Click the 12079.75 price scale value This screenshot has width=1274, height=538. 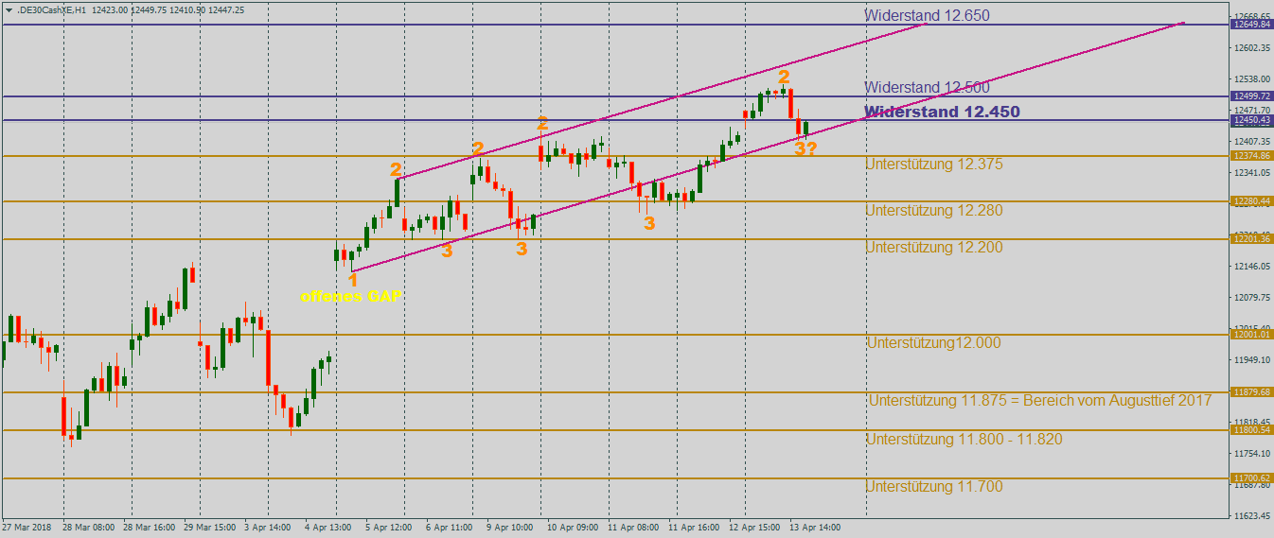pyautogui.click(x=1251, y=298)
